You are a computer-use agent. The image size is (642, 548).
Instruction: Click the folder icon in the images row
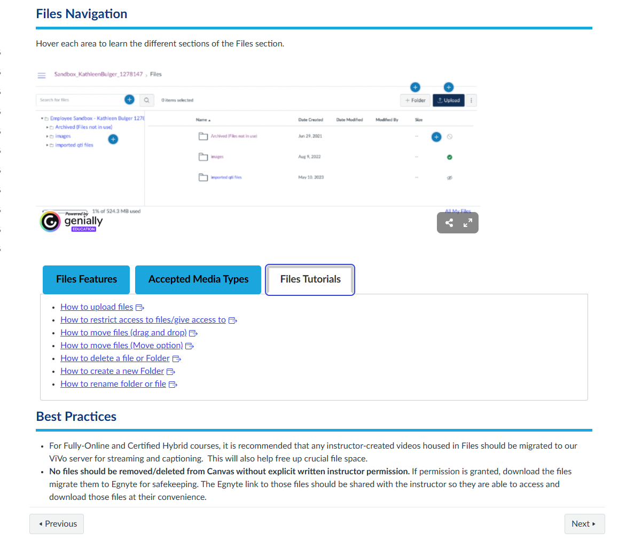(203, 156)
